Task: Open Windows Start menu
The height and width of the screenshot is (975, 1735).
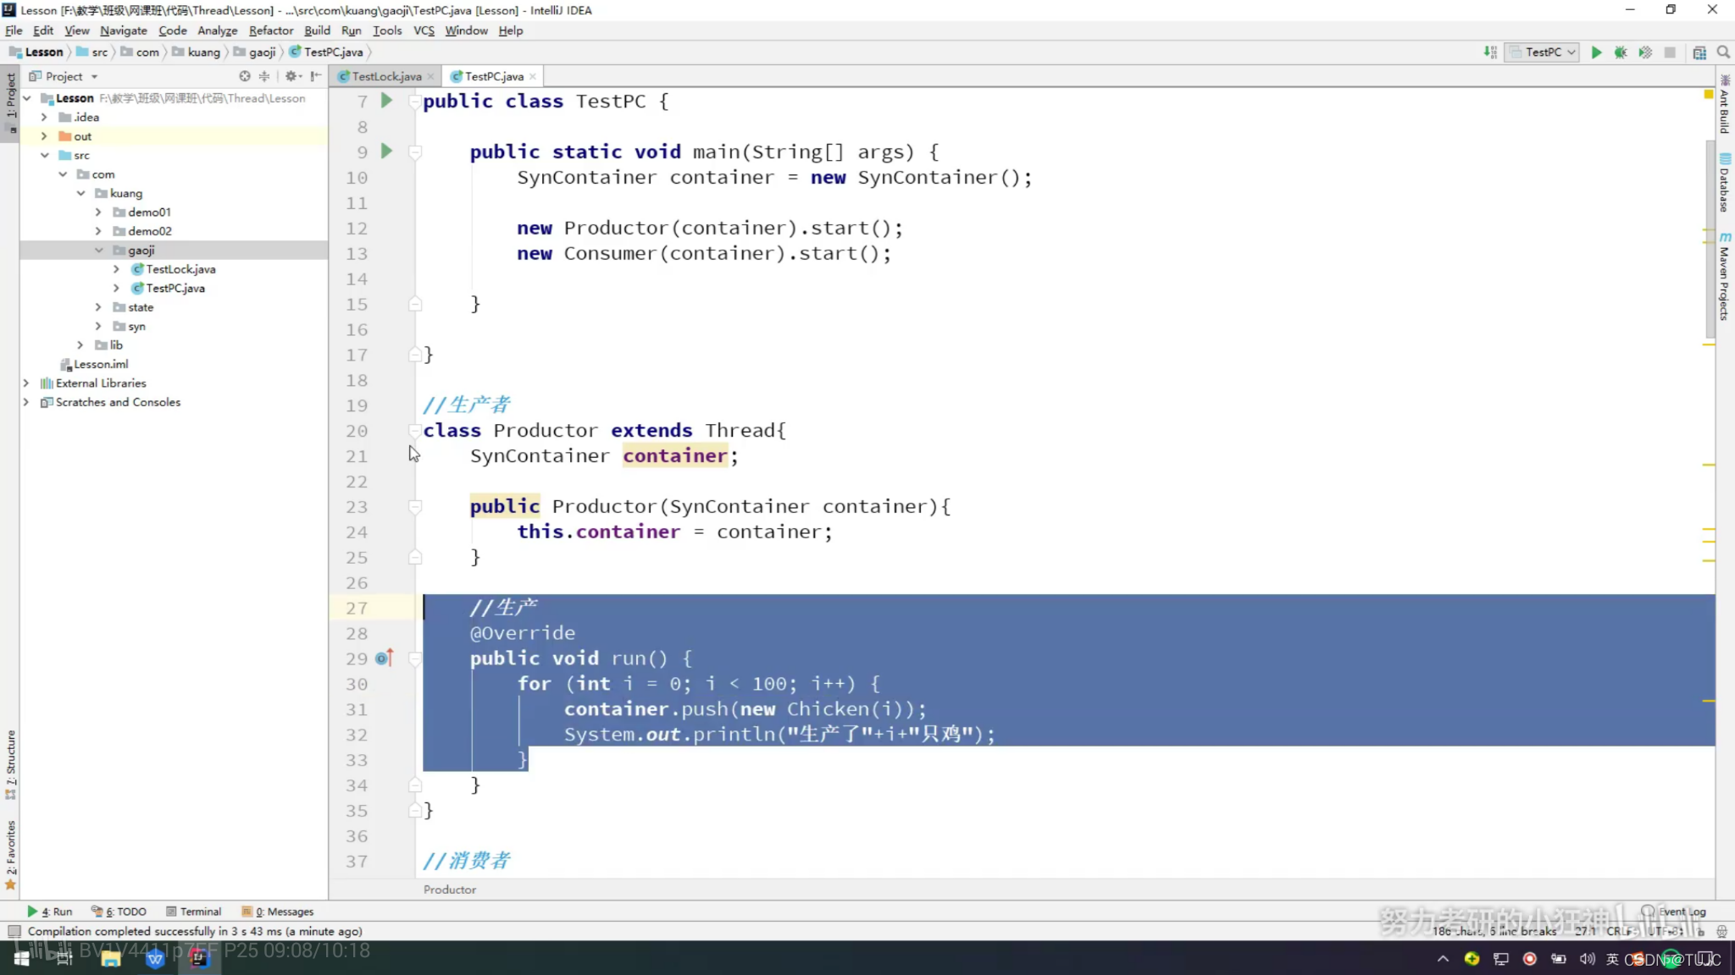Action: pos(21,958)
